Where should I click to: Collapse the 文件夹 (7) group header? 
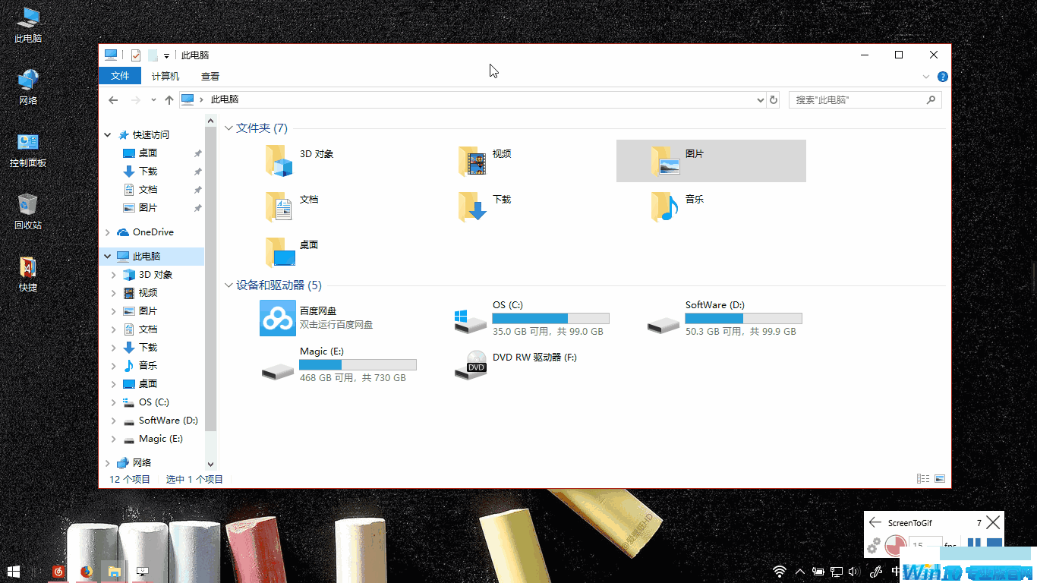[229, 128]
